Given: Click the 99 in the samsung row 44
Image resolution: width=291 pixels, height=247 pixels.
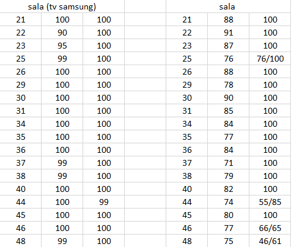Looking at the screenshot, I should [x=104, y=202].
